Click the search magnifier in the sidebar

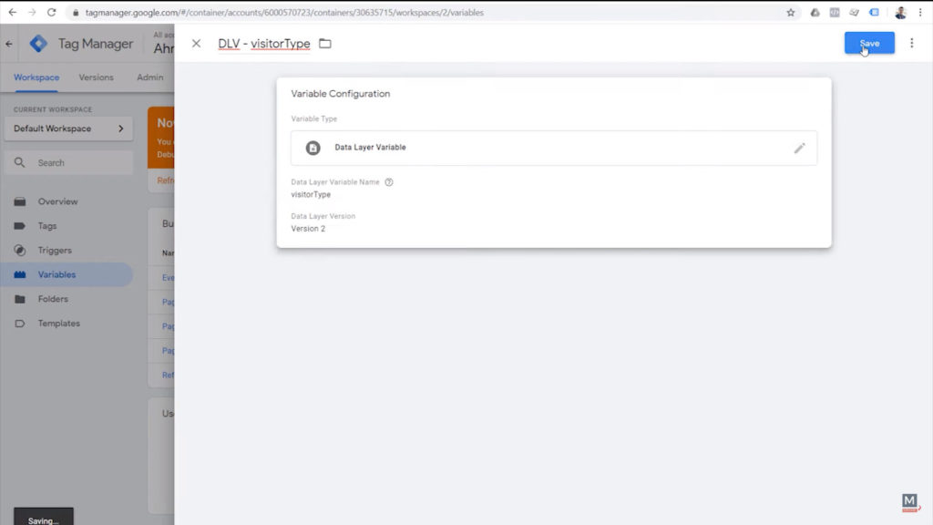20,161
